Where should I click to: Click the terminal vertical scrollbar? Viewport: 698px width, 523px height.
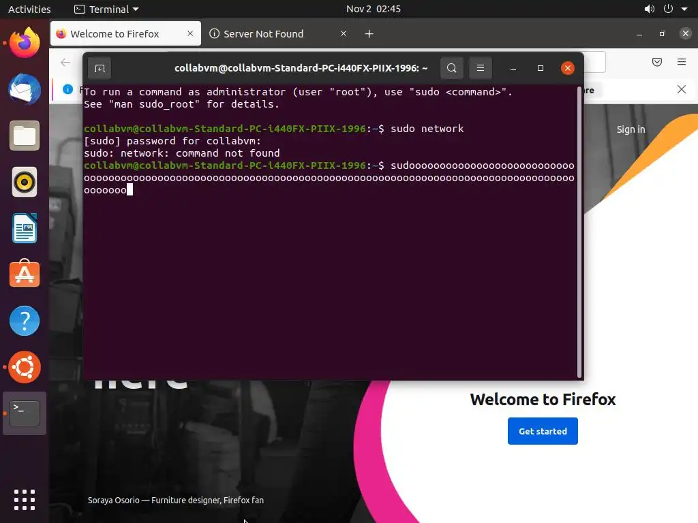579,232
